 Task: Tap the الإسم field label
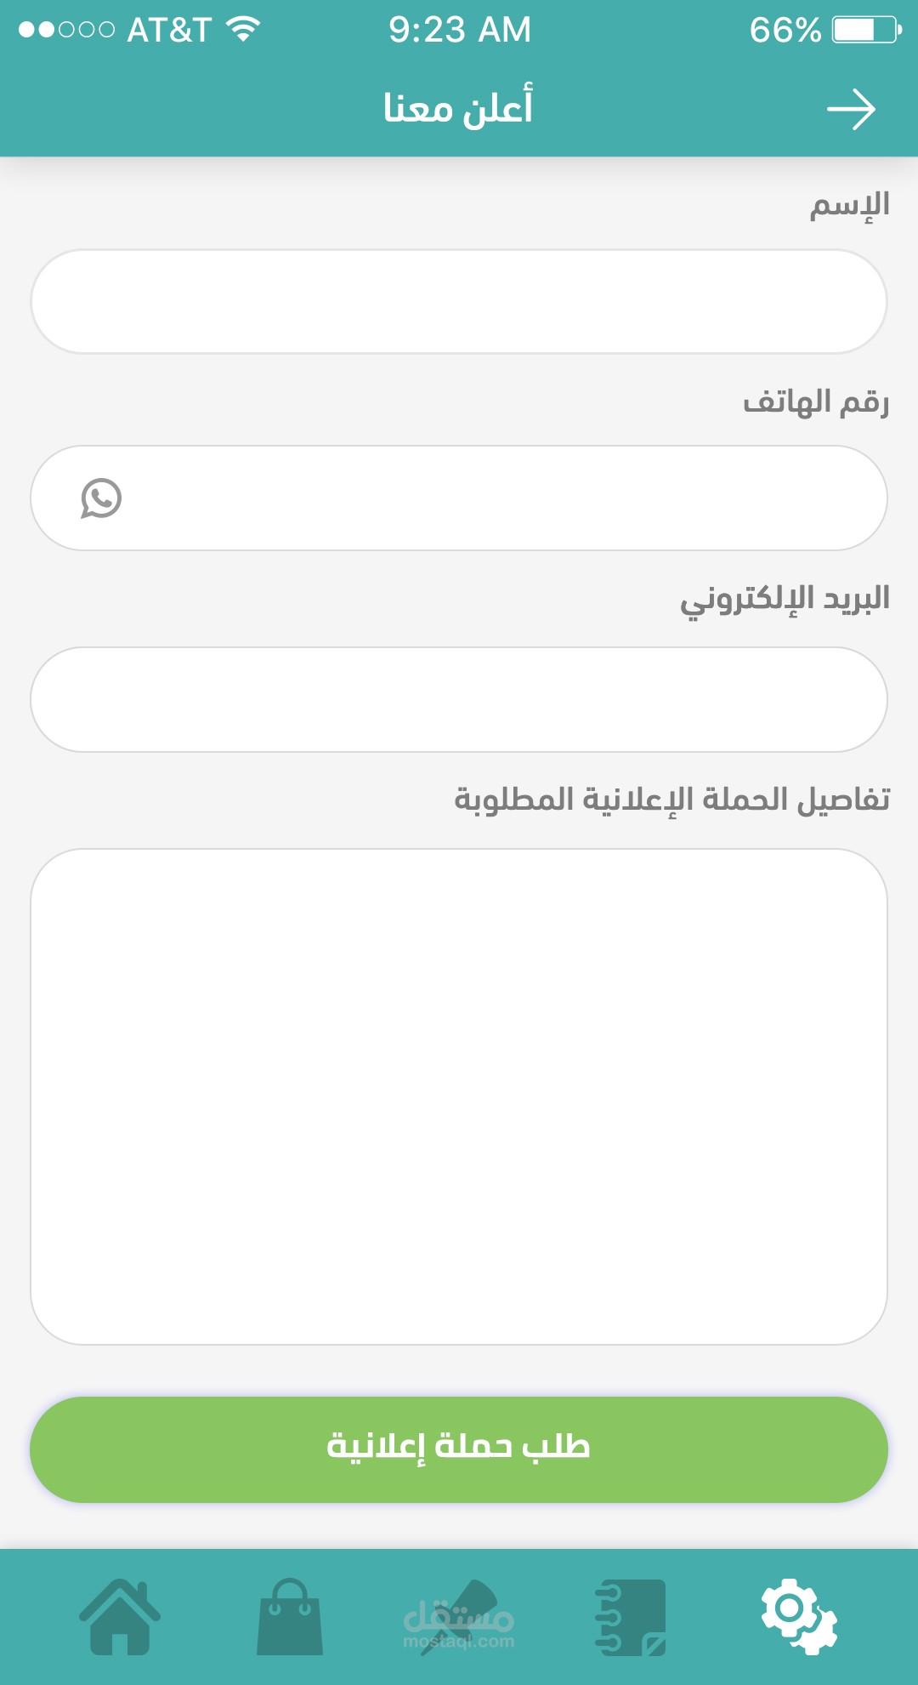pyautogui.click(x=849, y=205)
